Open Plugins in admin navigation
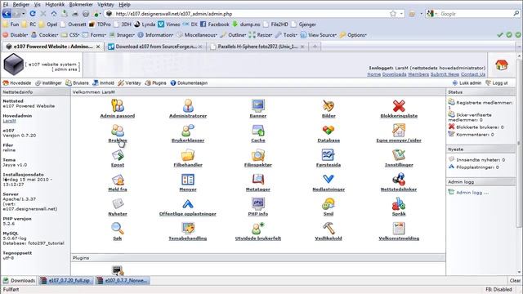Screen dimensions: 523x294 155,83
